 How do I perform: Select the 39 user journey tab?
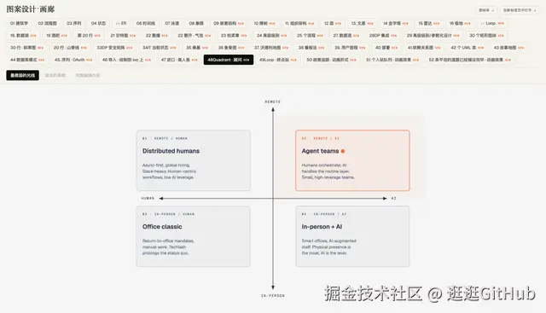pyautogui.click(x=350, y=48)
